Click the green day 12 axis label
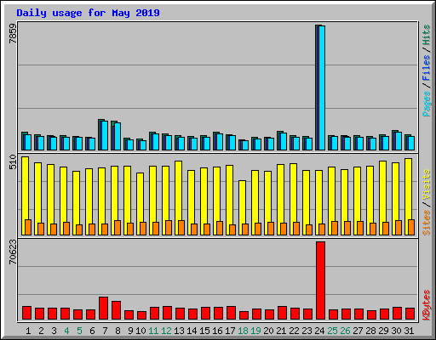 pyautogui.click(x=166, y=331)
